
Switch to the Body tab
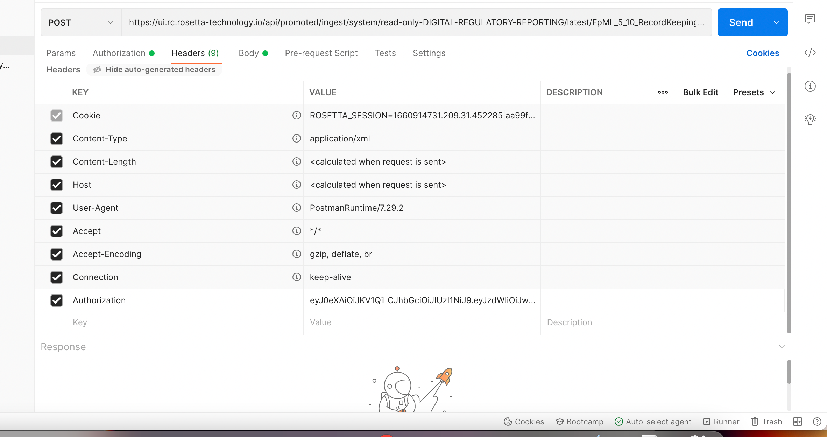248,53
